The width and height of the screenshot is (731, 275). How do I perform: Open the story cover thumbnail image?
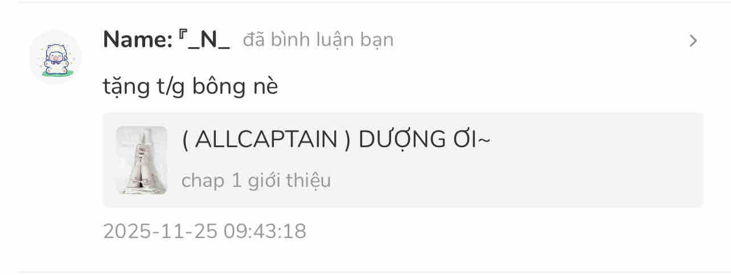click(142, 160)
